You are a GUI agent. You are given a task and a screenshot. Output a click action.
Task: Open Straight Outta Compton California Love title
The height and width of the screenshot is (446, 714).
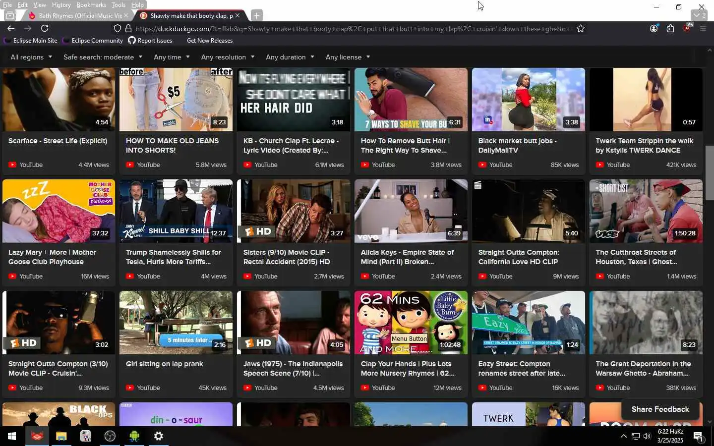tap(519, 257)
